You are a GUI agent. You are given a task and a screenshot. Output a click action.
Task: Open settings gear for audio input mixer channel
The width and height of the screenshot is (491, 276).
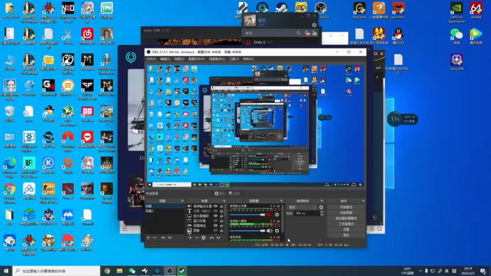(277, 231)
